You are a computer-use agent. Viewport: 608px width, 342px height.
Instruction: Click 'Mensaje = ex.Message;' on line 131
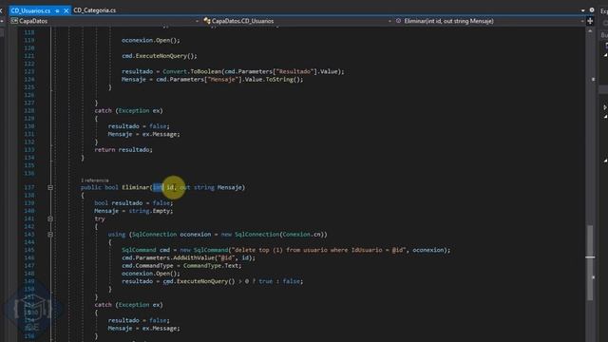click(143, 134)
